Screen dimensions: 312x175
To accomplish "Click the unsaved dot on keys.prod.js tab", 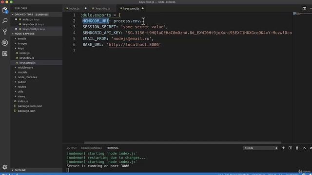I will pos(143,8).
